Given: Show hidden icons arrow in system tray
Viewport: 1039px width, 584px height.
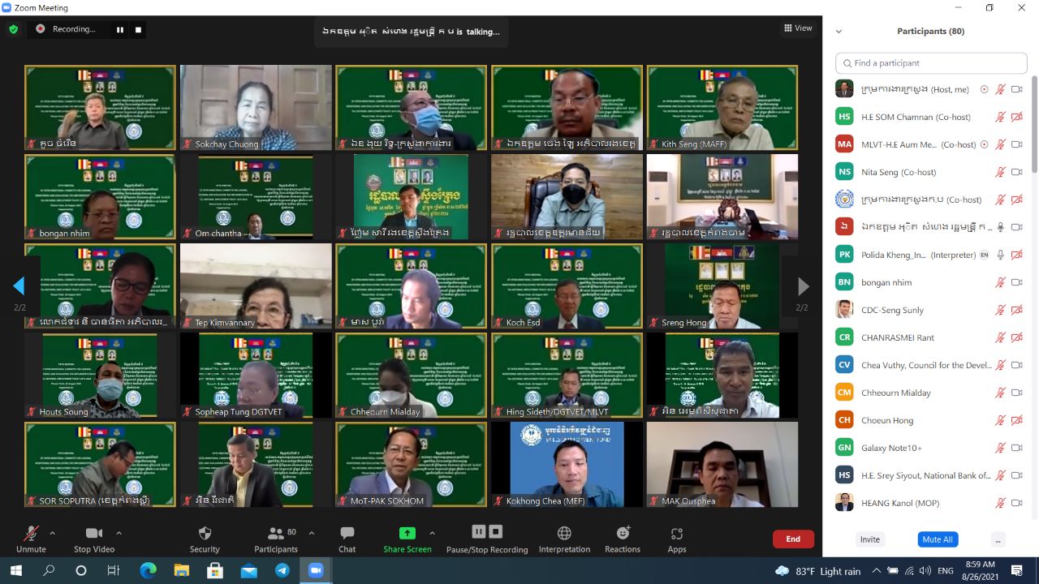Looking at the screenshot, I should [x=877, y=571].
